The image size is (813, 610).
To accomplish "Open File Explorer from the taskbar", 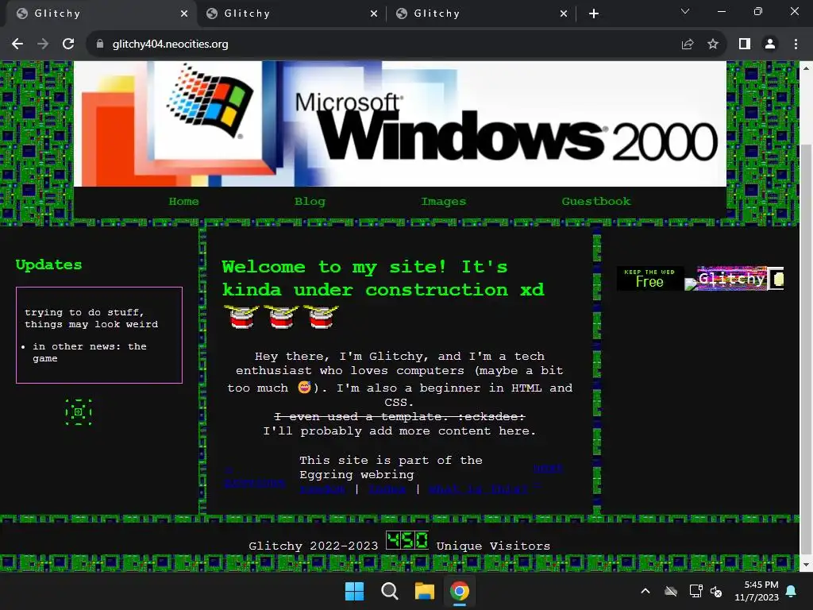I will 425,591.
